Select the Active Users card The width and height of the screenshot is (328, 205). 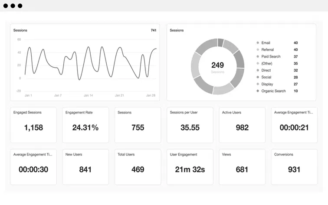tap(242, 125)
